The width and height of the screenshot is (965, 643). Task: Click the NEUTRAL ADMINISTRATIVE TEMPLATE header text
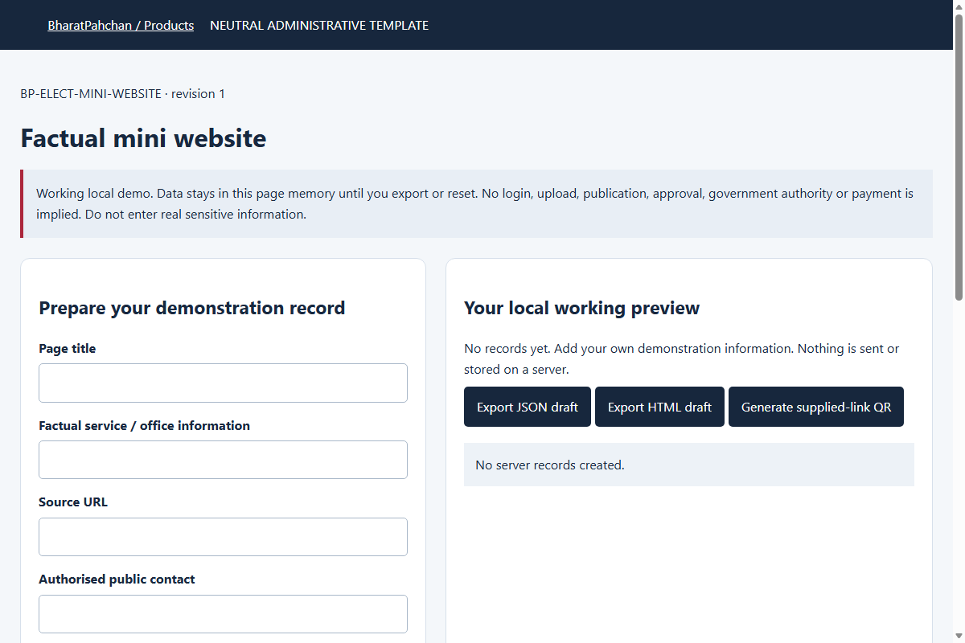point(319,25)
